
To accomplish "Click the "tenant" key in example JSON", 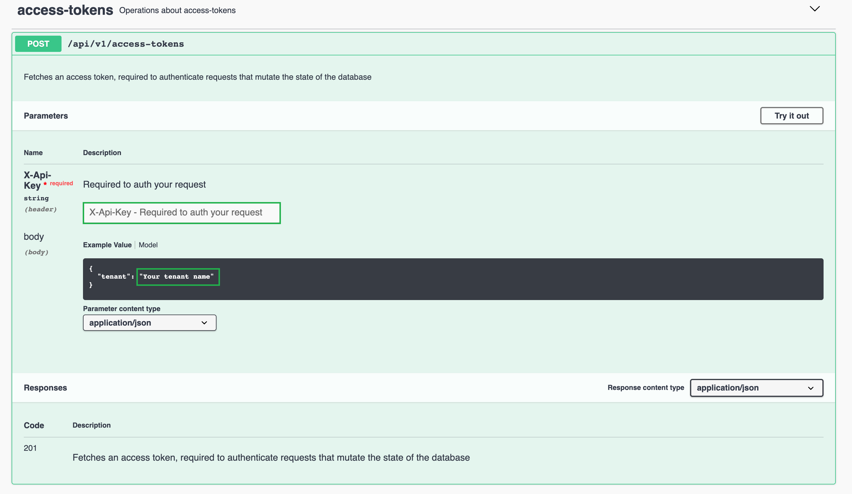I will coord(114,277).
